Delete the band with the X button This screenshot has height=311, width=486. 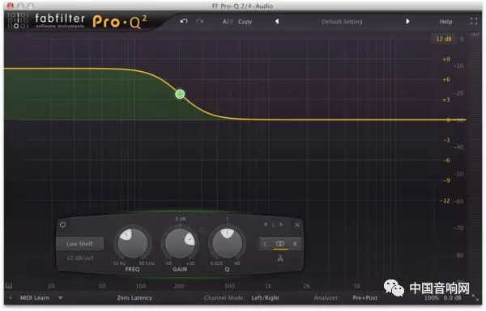(x=297, y=225)
